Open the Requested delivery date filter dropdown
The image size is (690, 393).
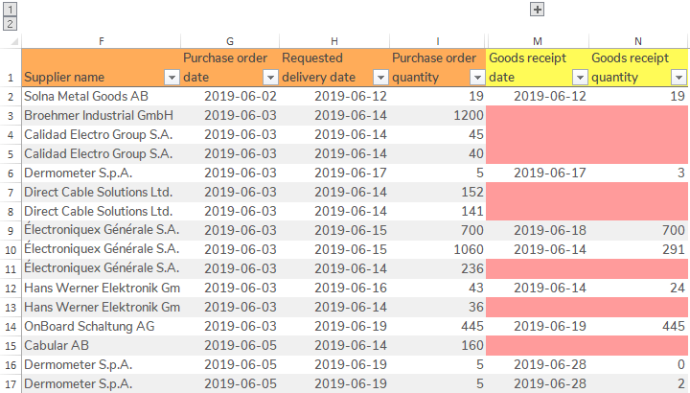(x=379, y=77)
